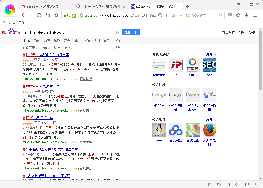Image resolution: width=263 pixels, height=188 pixels.
Task: Open the search magnifier icon in status bar
Action: point(256,184)
